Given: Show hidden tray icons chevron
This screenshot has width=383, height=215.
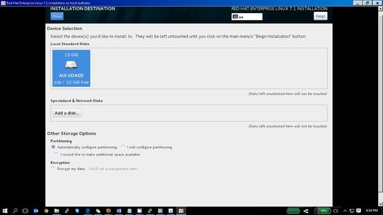Looking at the screenshot, I should pyautogui.click(x=345, y=211).
